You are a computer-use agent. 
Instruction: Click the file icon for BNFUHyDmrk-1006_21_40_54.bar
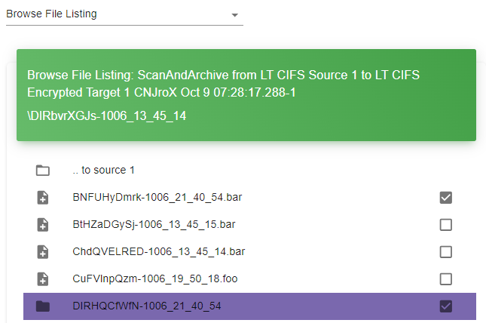click(x=43, y=198)
